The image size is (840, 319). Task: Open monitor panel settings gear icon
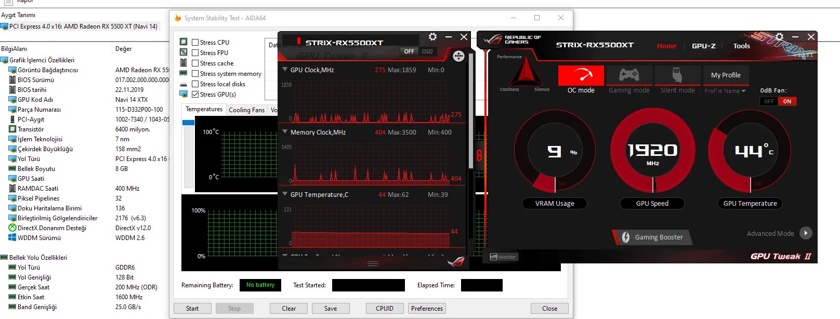coord(432,37)
